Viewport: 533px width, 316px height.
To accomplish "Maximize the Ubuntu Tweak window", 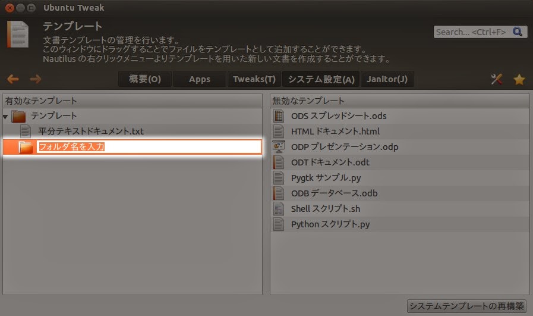I will (x=31, y=8).
